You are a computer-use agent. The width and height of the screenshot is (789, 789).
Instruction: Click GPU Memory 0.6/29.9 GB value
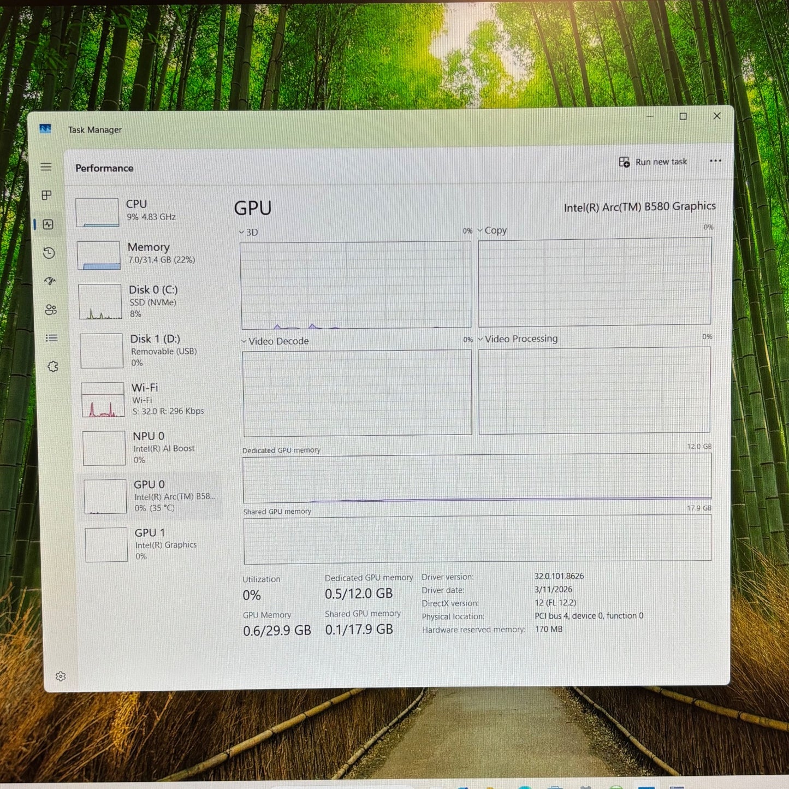(x=277, y=631)
